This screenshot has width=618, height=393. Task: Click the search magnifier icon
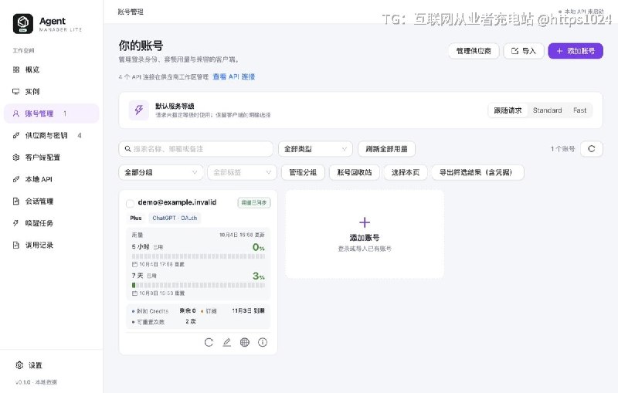(127, 149)
